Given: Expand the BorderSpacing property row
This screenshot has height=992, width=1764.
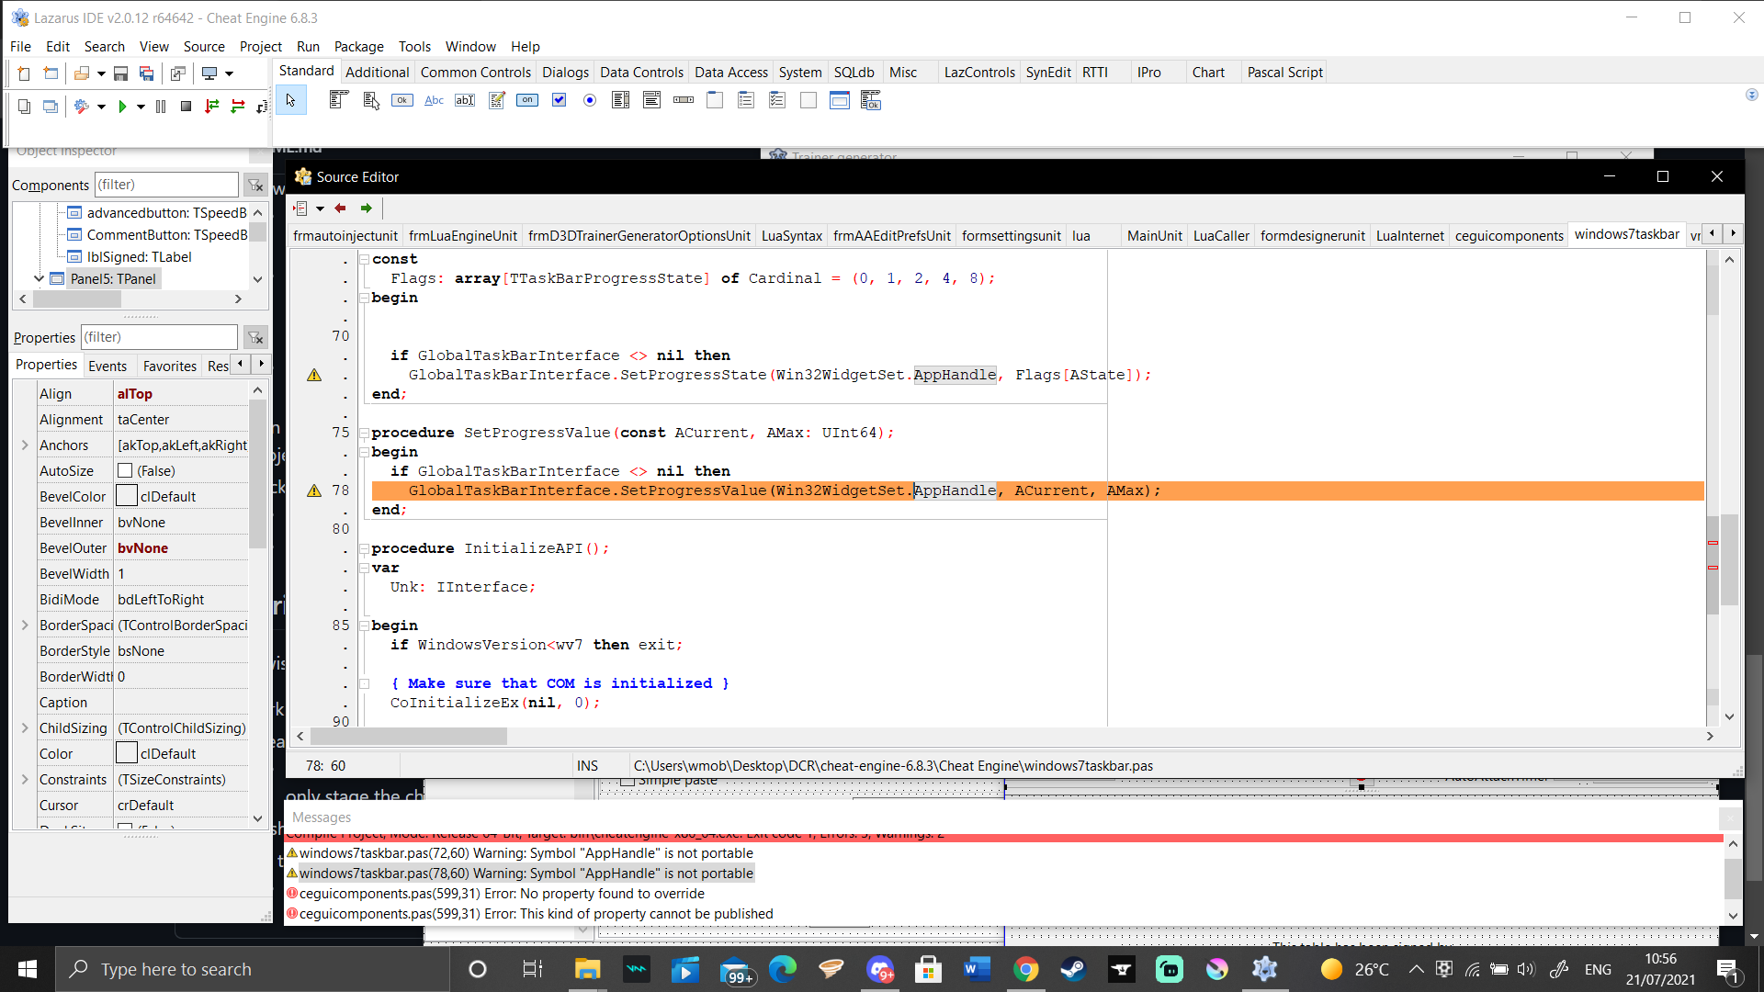Looking at the screenshot, I should tap(25, 625).
